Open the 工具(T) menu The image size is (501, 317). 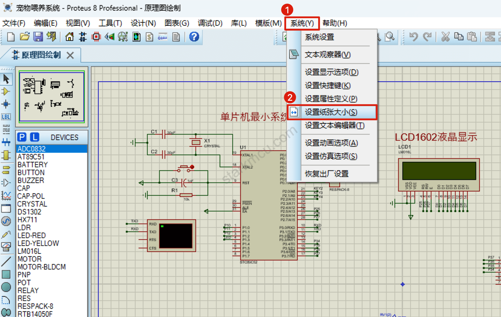(x=110, y=23)
